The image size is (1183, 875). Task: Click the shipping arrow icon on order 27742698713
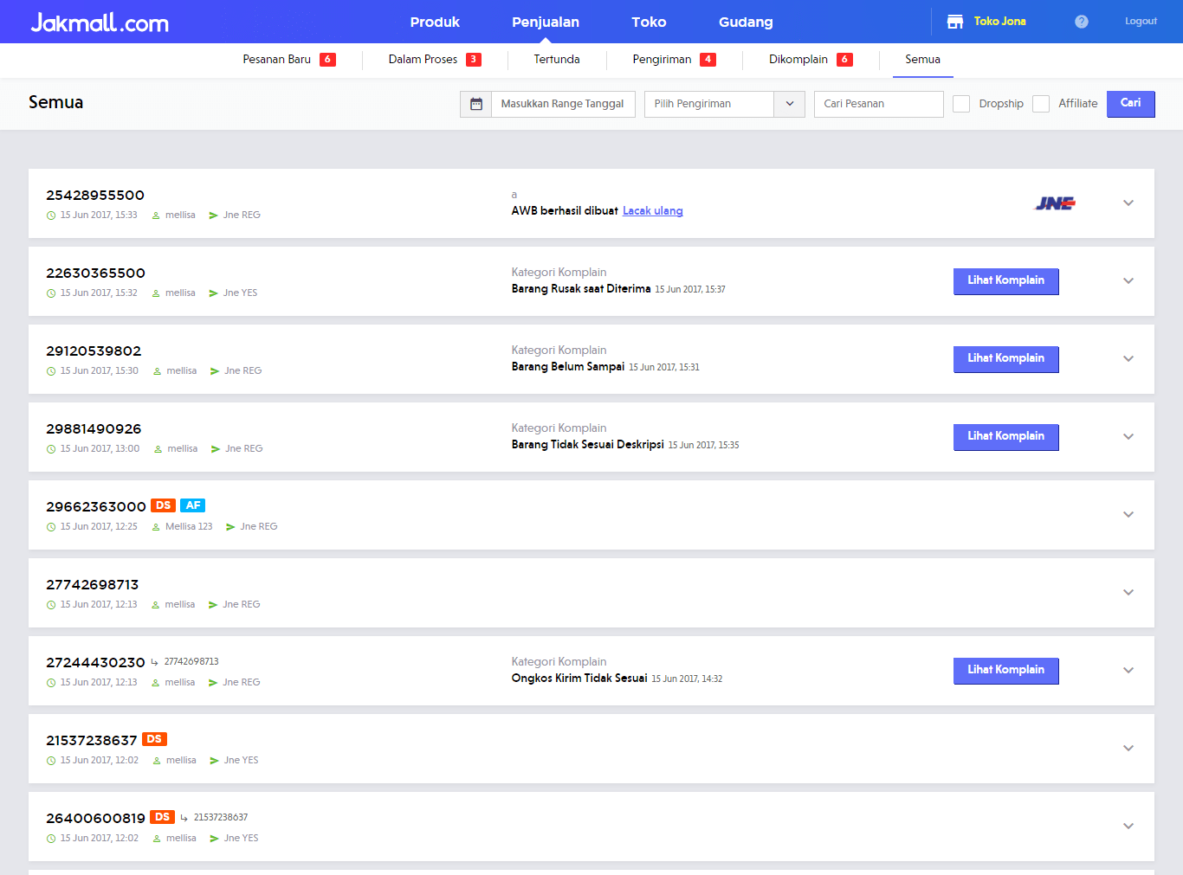(213, 605)
